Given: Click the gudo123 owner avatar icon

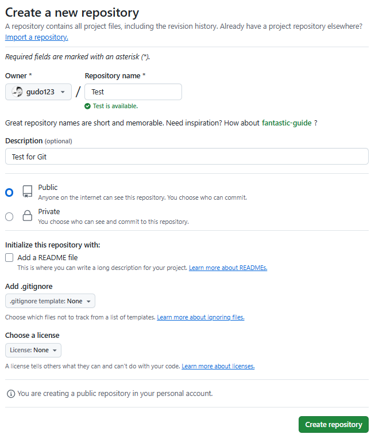Looking at the screenshot, I should pos(17,92).
